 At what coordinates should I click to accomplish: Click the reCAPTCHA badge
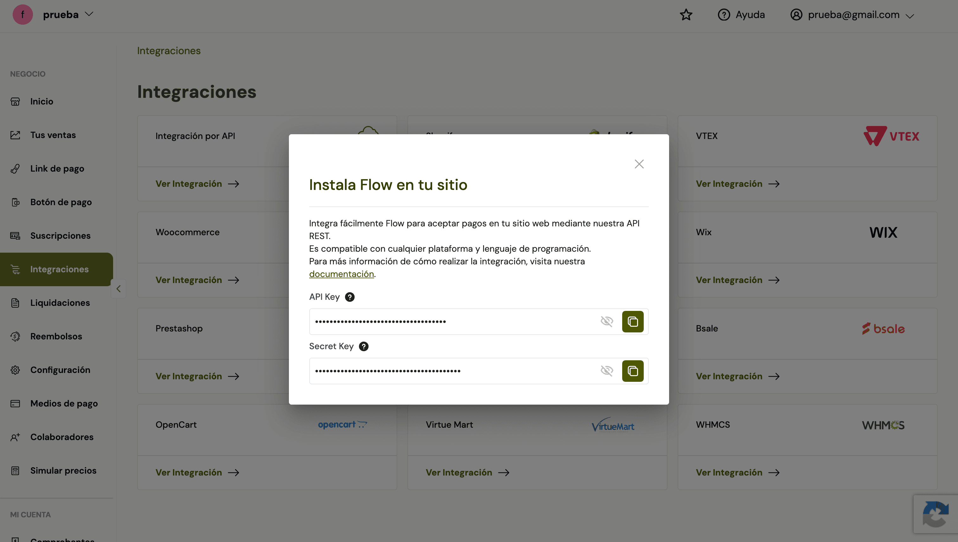[935, 514]
